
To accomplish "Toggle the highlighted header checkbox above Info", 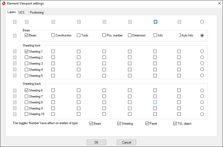I will pos(156,22).
